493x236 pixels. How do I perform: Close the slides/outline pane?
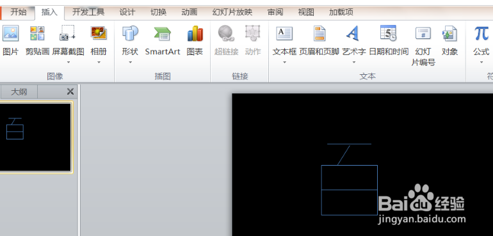tap(70, 91)
